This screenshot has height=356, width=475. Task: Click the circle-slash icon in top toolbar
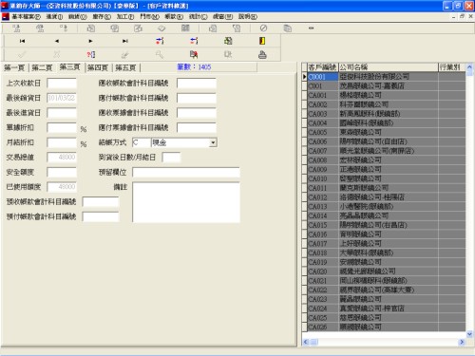click(263, 28)
